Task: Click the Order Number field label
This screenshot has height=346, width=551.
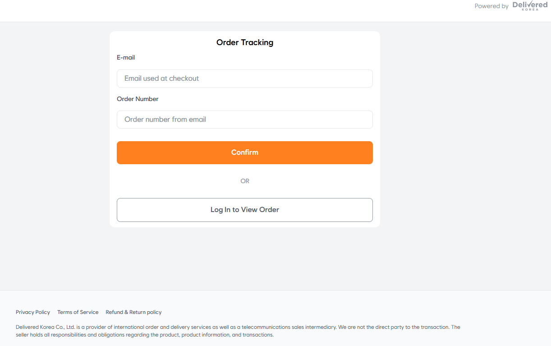Action: coord(138,99)
